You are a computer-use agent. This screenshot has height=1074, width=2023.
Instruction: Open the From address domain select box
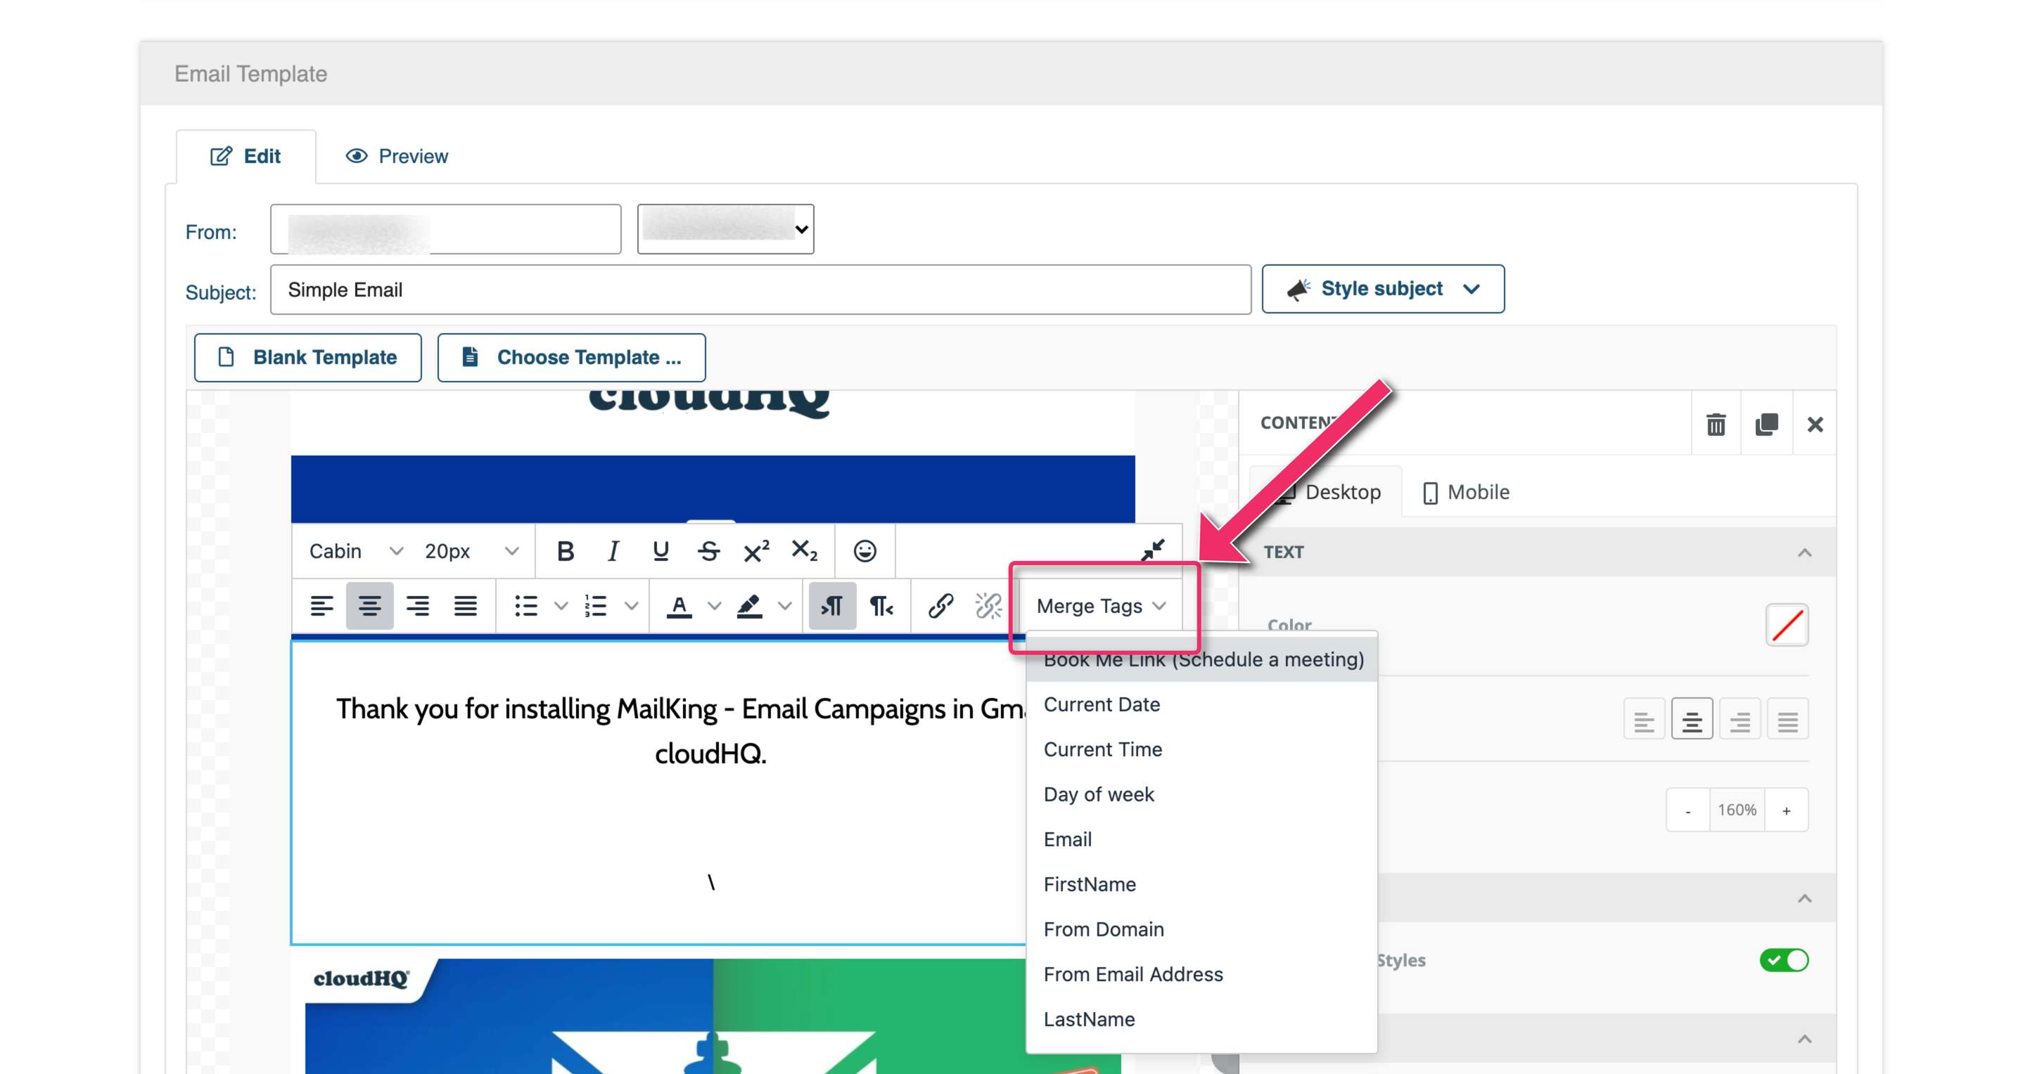(725, 229)
